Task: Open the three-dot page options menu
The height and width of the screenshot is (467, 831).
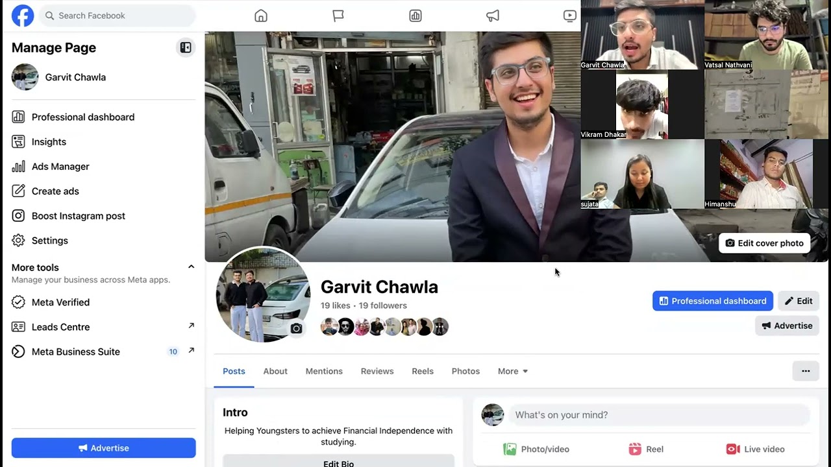Action: click(x=806, y=371)
